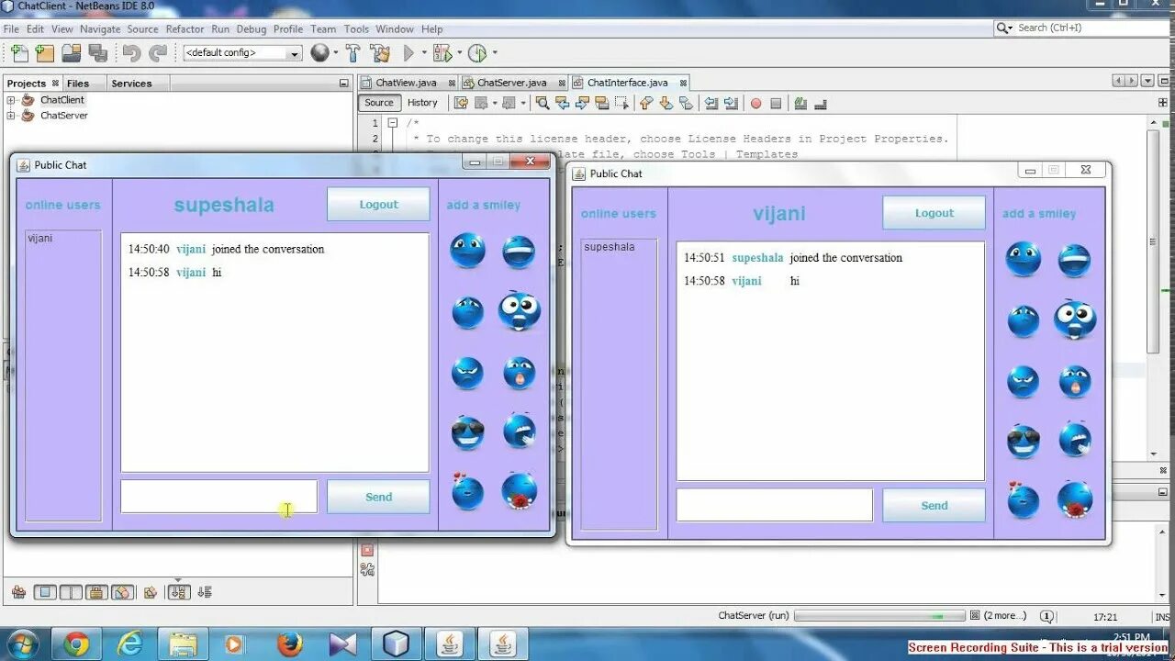Add the wide-eyed shocked smiley in supeshala's chat

tap(520, 311)
